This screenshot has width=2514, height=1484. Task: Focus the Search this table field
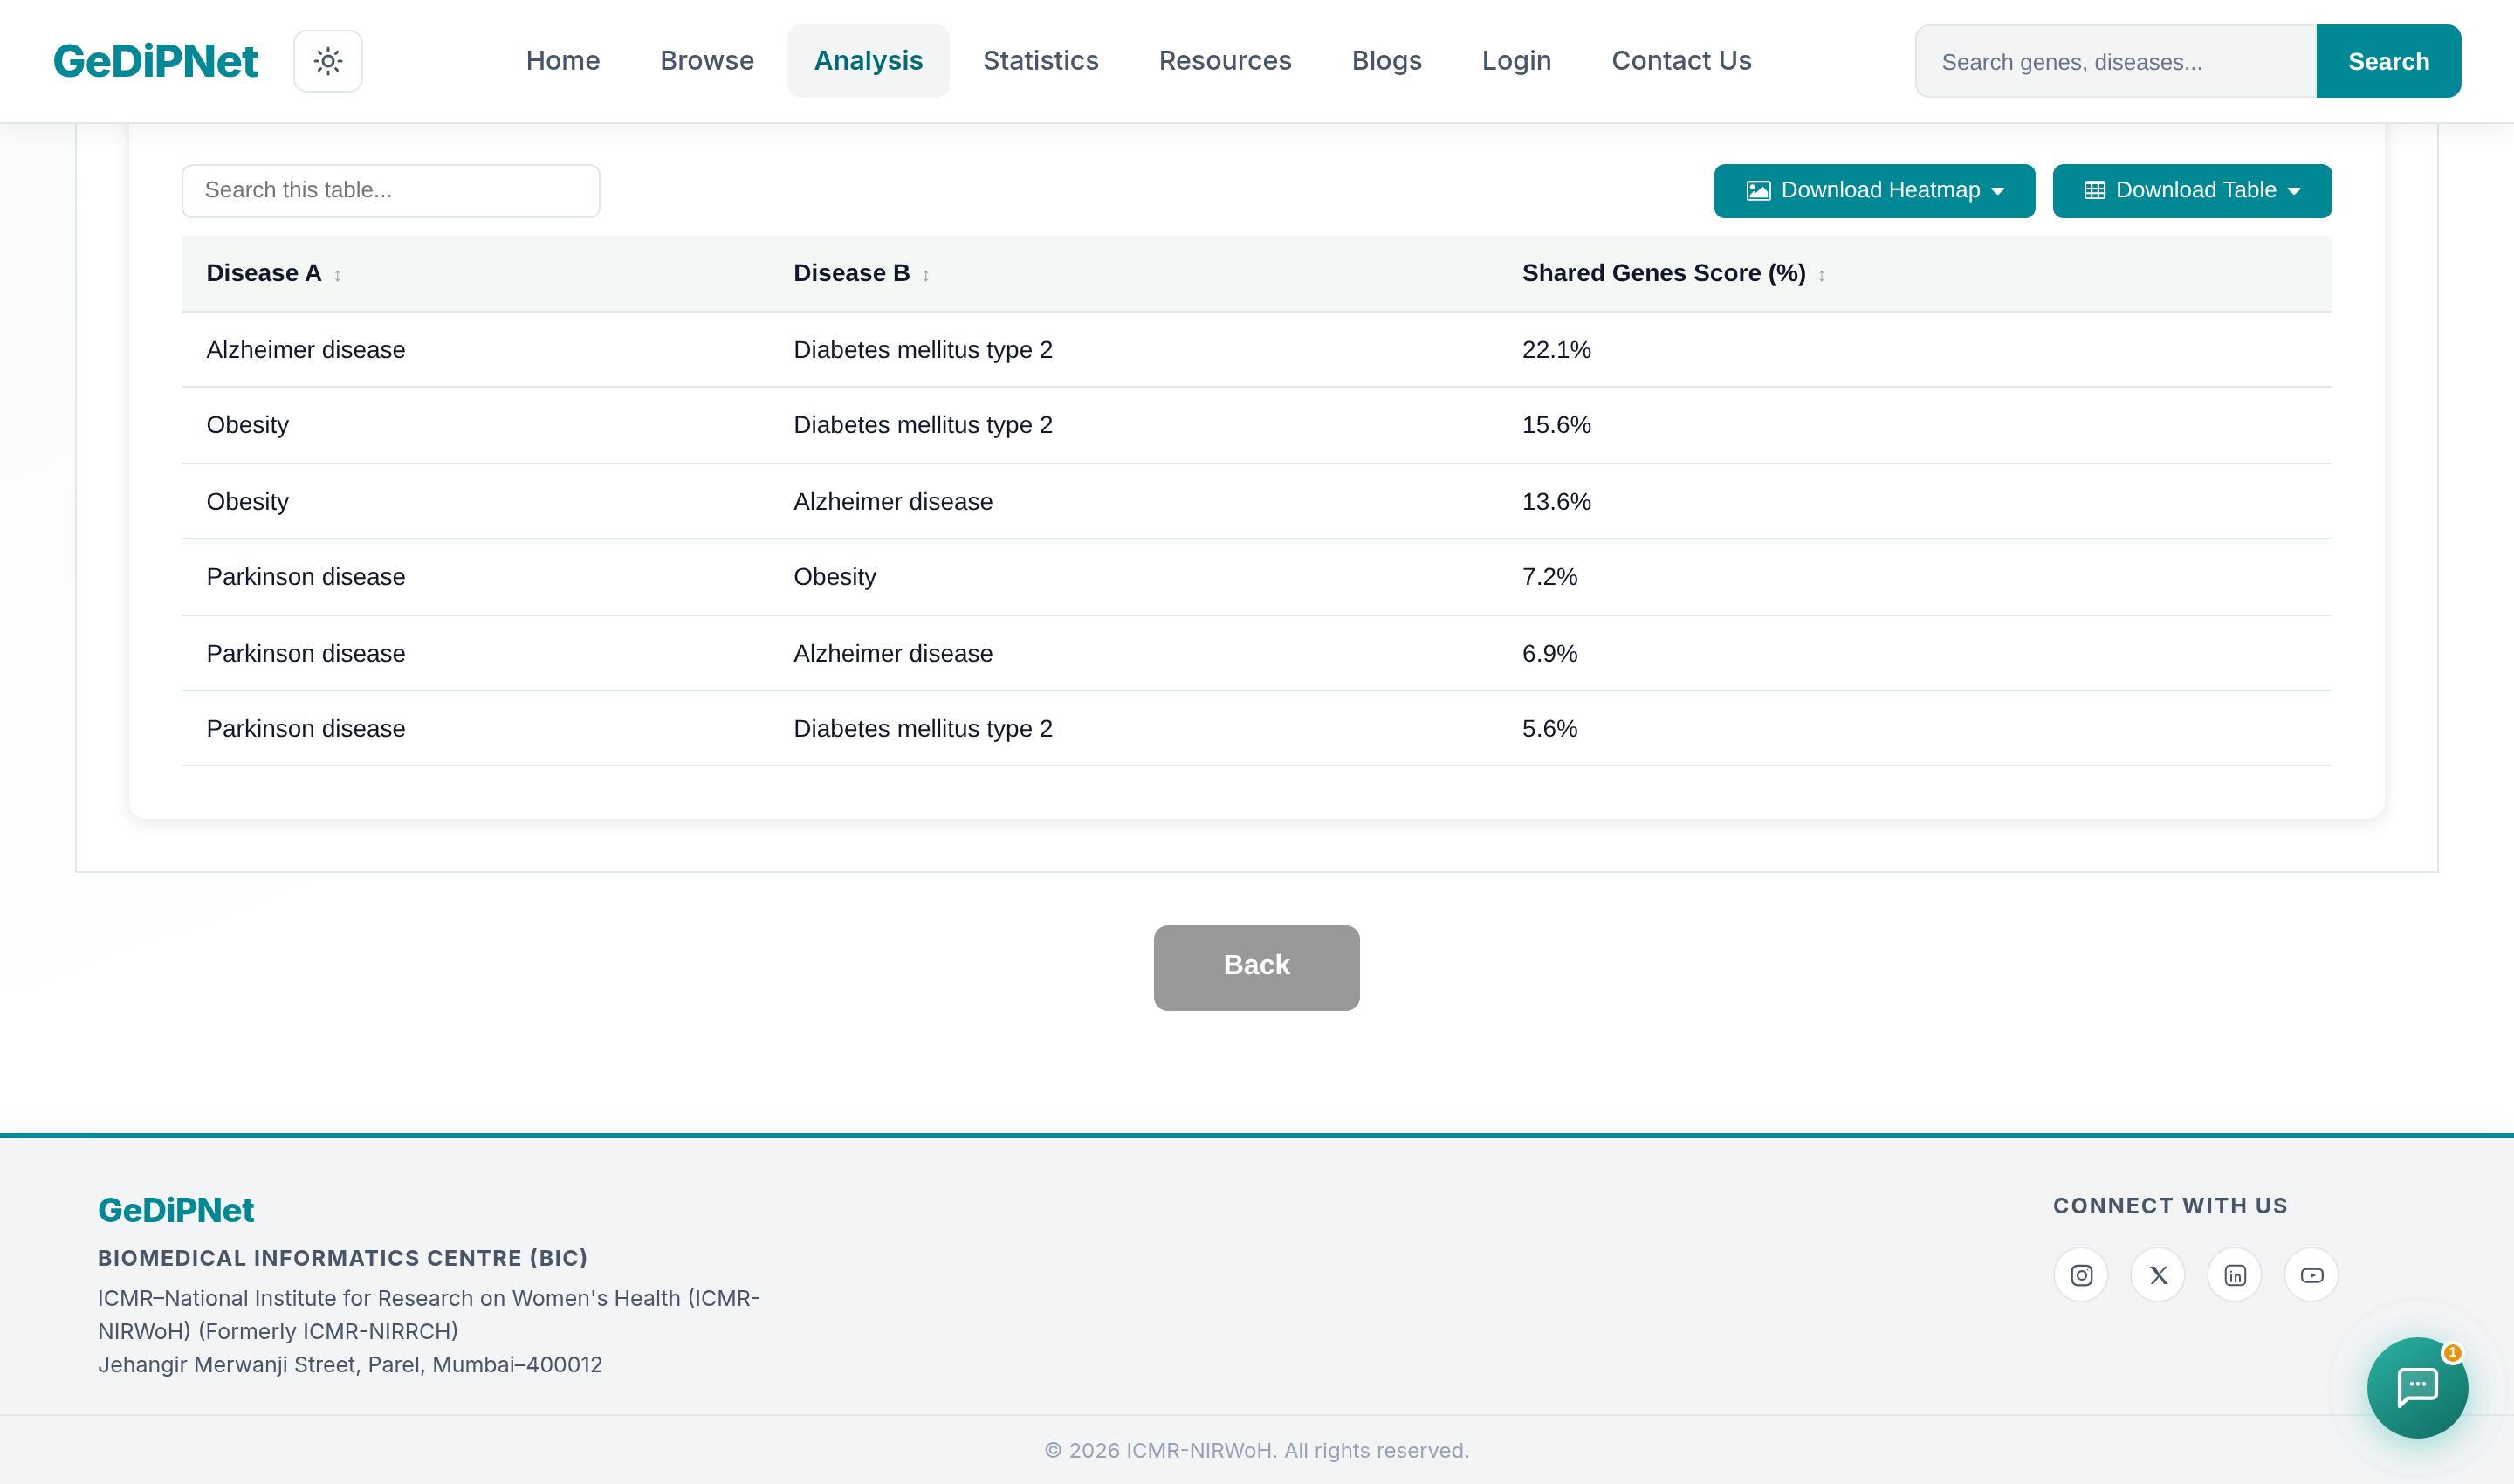391,191
